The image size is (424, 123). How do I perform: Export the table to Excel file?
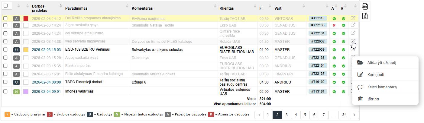pos(365,16)
